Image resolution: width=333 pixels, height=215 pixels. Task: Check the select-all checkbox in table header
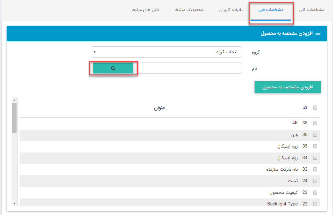click(x=315, y=107)
